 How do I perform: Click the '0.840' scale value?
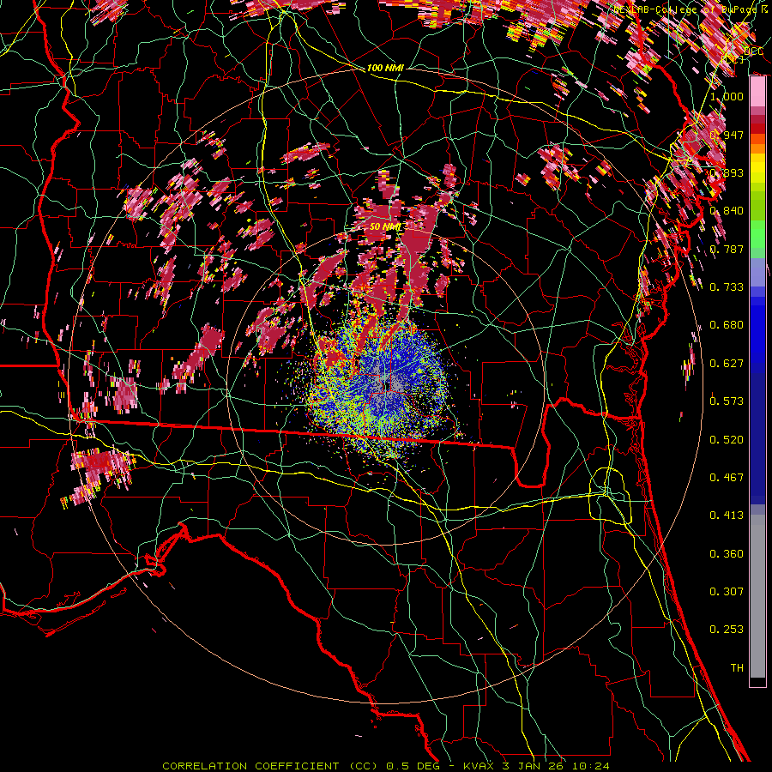coord(727,211)
